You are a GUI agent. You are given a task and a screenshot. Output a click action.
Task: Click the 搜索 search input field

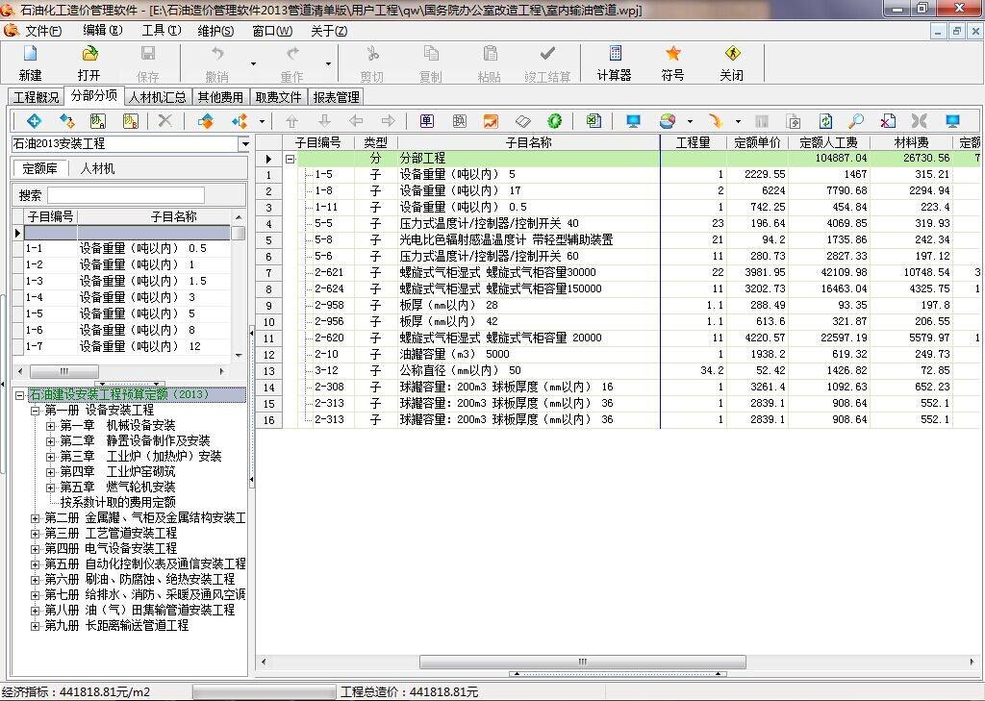click(x=126, y=195)
